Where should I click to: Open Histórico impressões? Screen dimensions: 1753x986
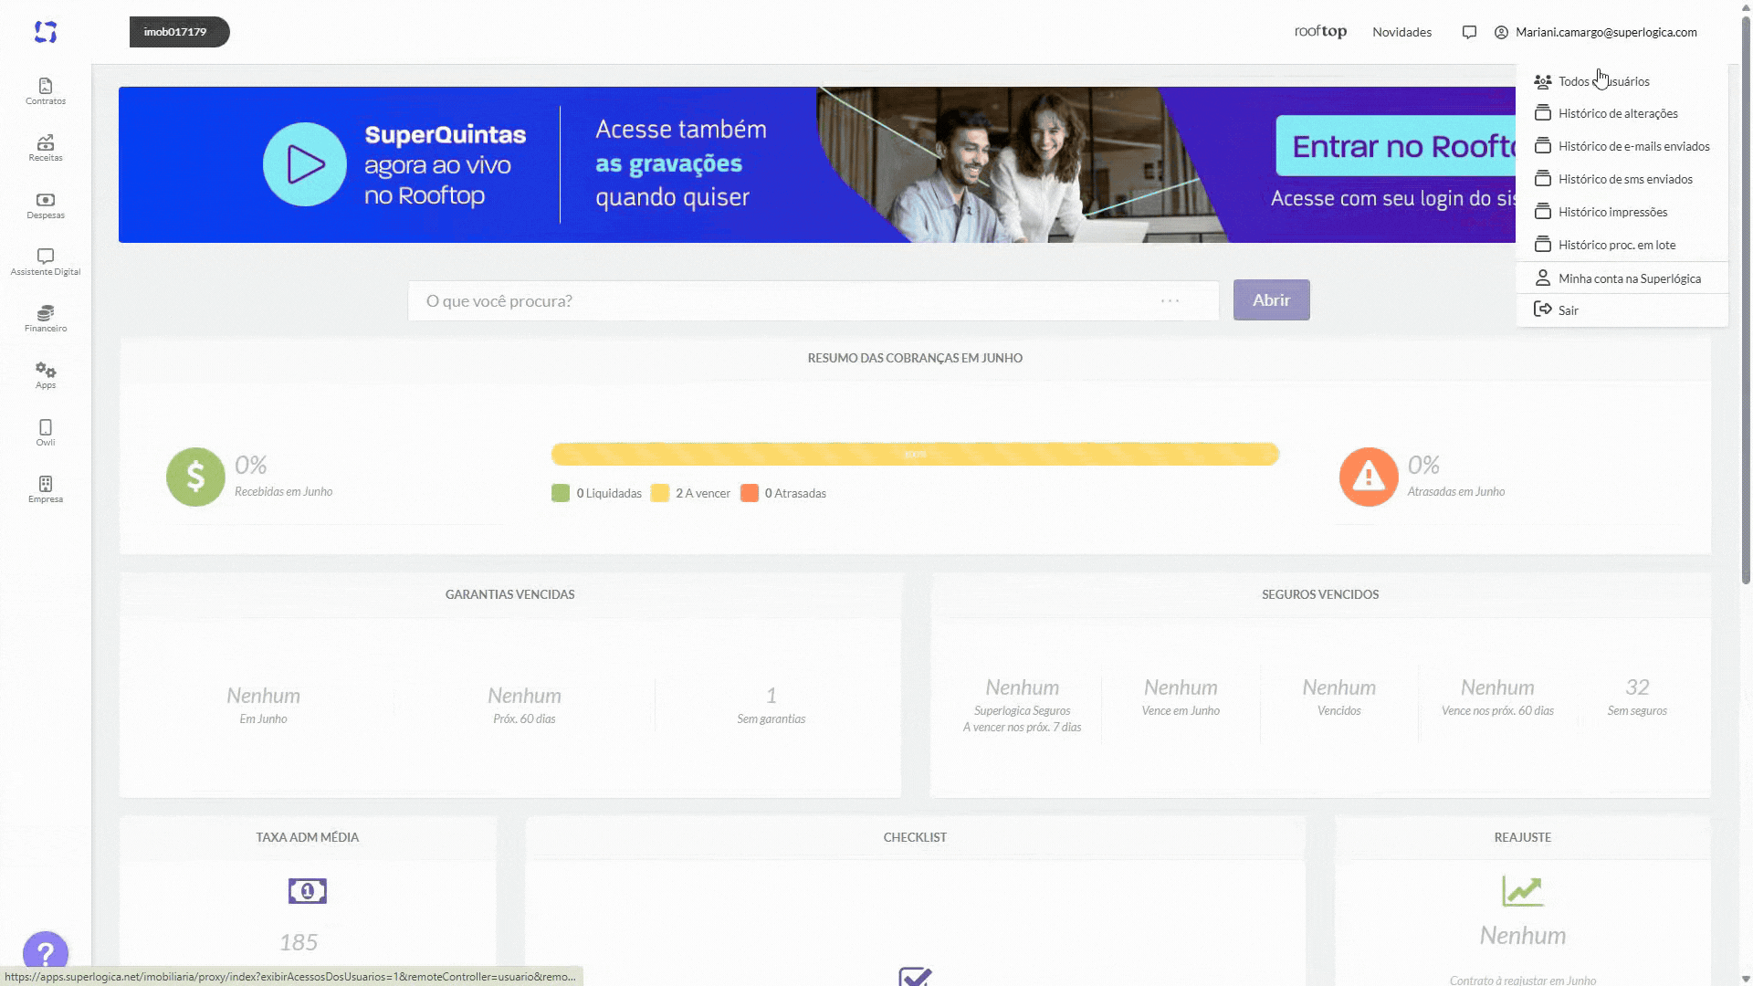tap(1622, 212)
